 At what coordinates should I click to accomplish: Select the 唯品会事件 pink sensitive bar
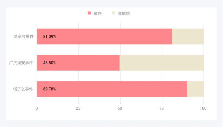click(x=105, y=37)
